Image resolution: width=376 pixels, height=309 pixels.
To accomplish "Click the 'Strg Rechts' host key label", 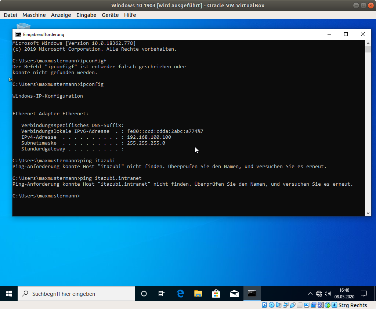I will [x=352, y=305].
